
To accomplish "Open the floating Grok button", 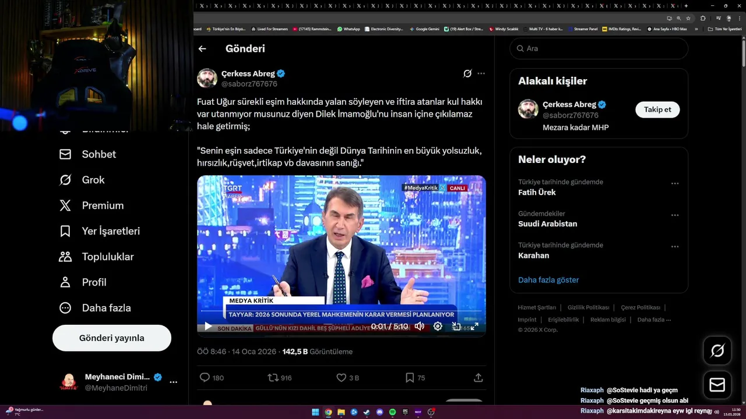I will pyautogui.click(x=717, y=350).
